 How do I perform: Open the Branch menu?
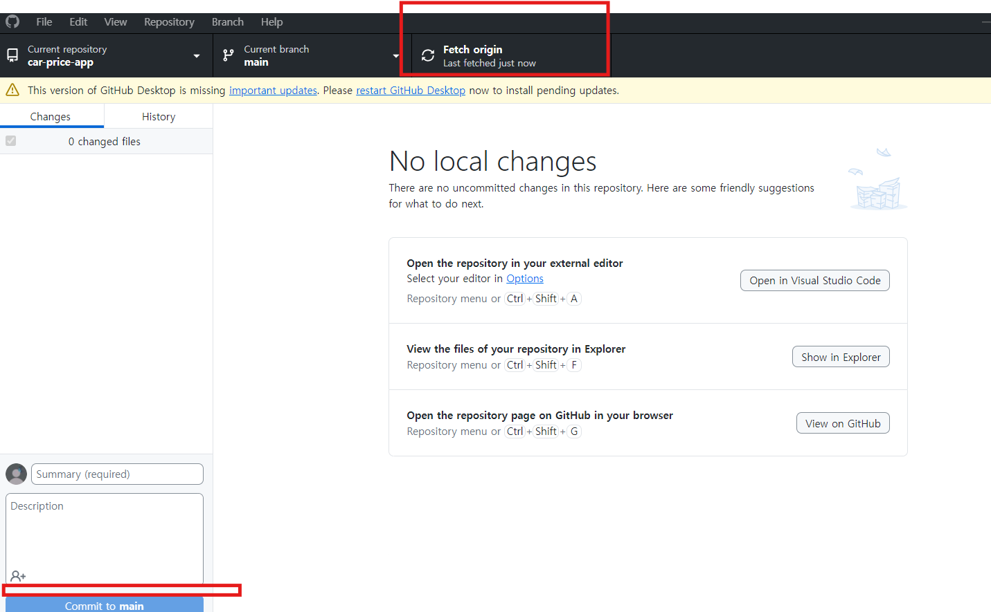[x=228, y=21]
